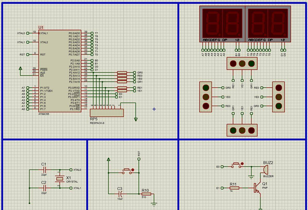Click the E1 terminal left of R11
308x210 pixels.
[x=222, y=188]
